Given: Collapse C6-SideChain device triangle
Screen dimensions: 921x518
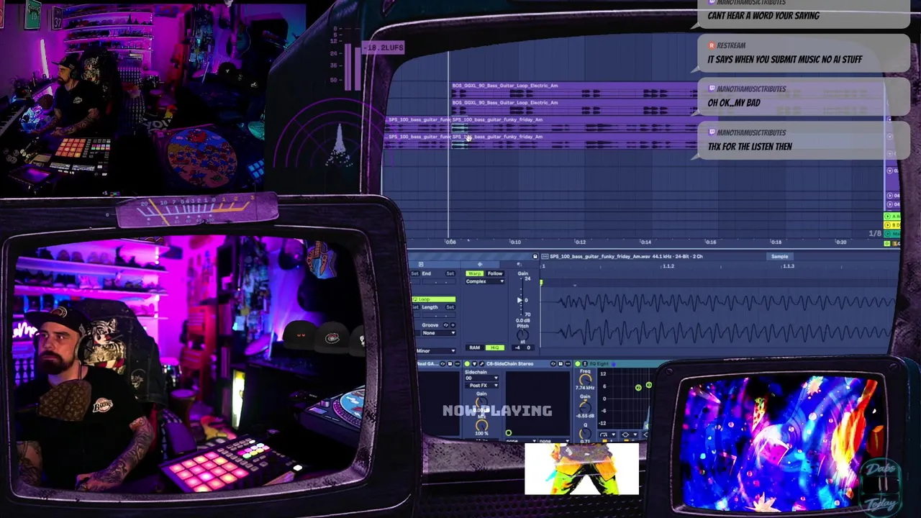Looking at the screenshot, I should point(474,364).
